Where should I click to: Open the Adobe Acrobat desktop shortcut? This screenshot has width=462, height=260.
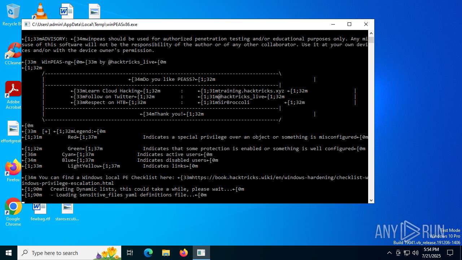coord(13,95)
